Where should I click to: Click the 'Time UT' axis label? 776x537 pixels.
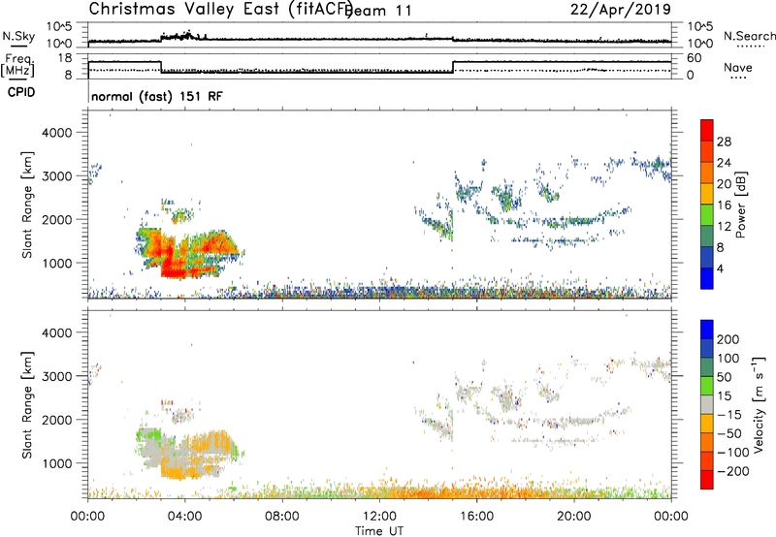click(379, 531)
